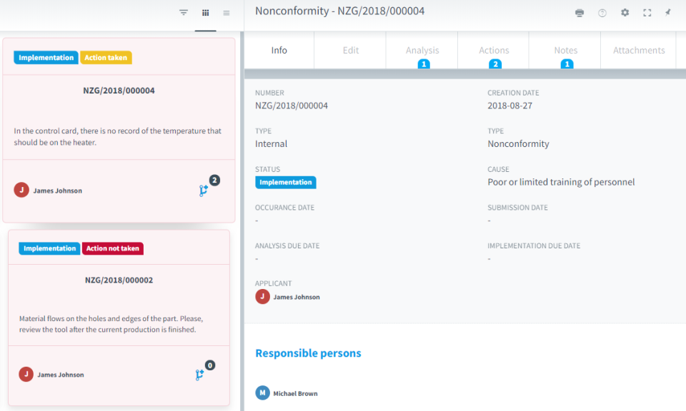Viewport: 686px width, 411px height.
Task: Select the NZG/2018/000002 card title
Action: [119, 280]
